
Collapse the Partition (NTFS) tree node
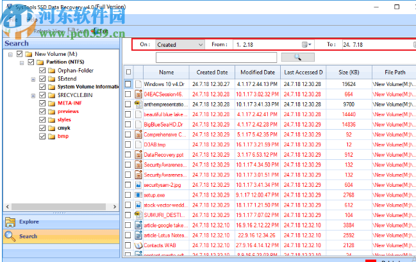pos(22,63)
